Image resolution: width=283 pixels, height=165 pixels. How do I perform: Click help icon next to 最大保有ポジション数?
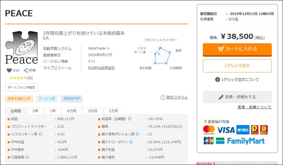137,134
